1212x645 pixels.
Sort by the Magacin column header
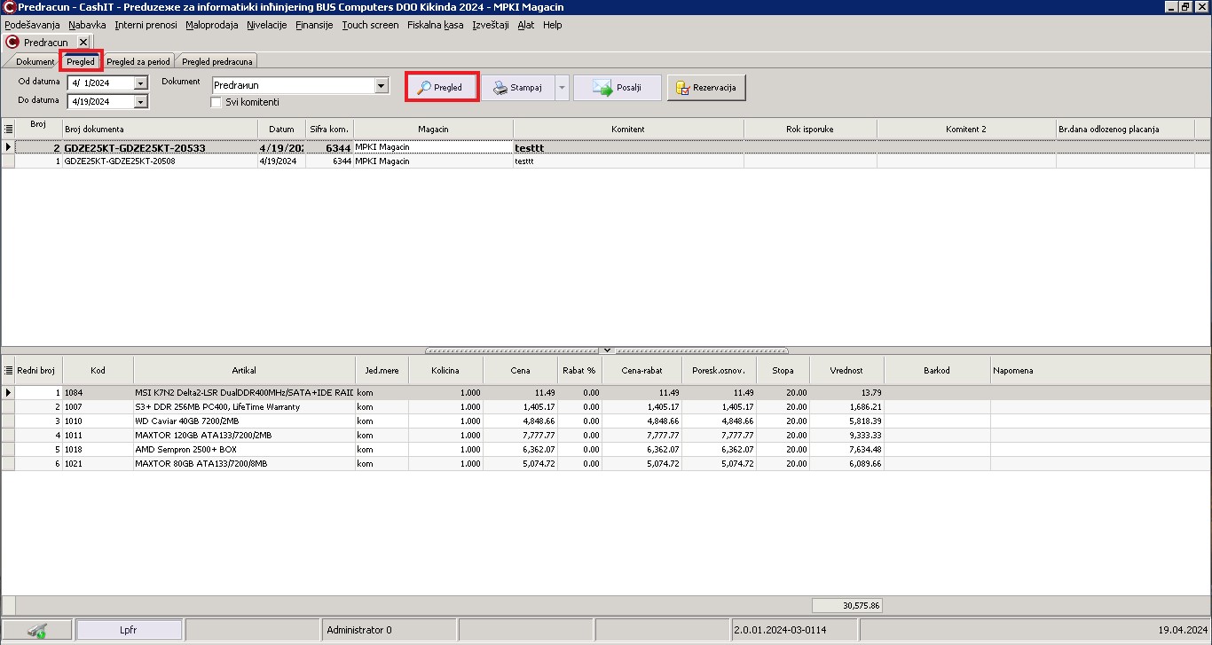pyautogui.click(x=433, y=129)
